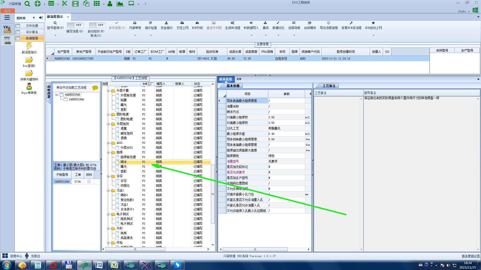The image size is (481, 270).
Task: Click the lifebuoy help icon in title bar
Action: pyautogui.click(x=38, y=4)
